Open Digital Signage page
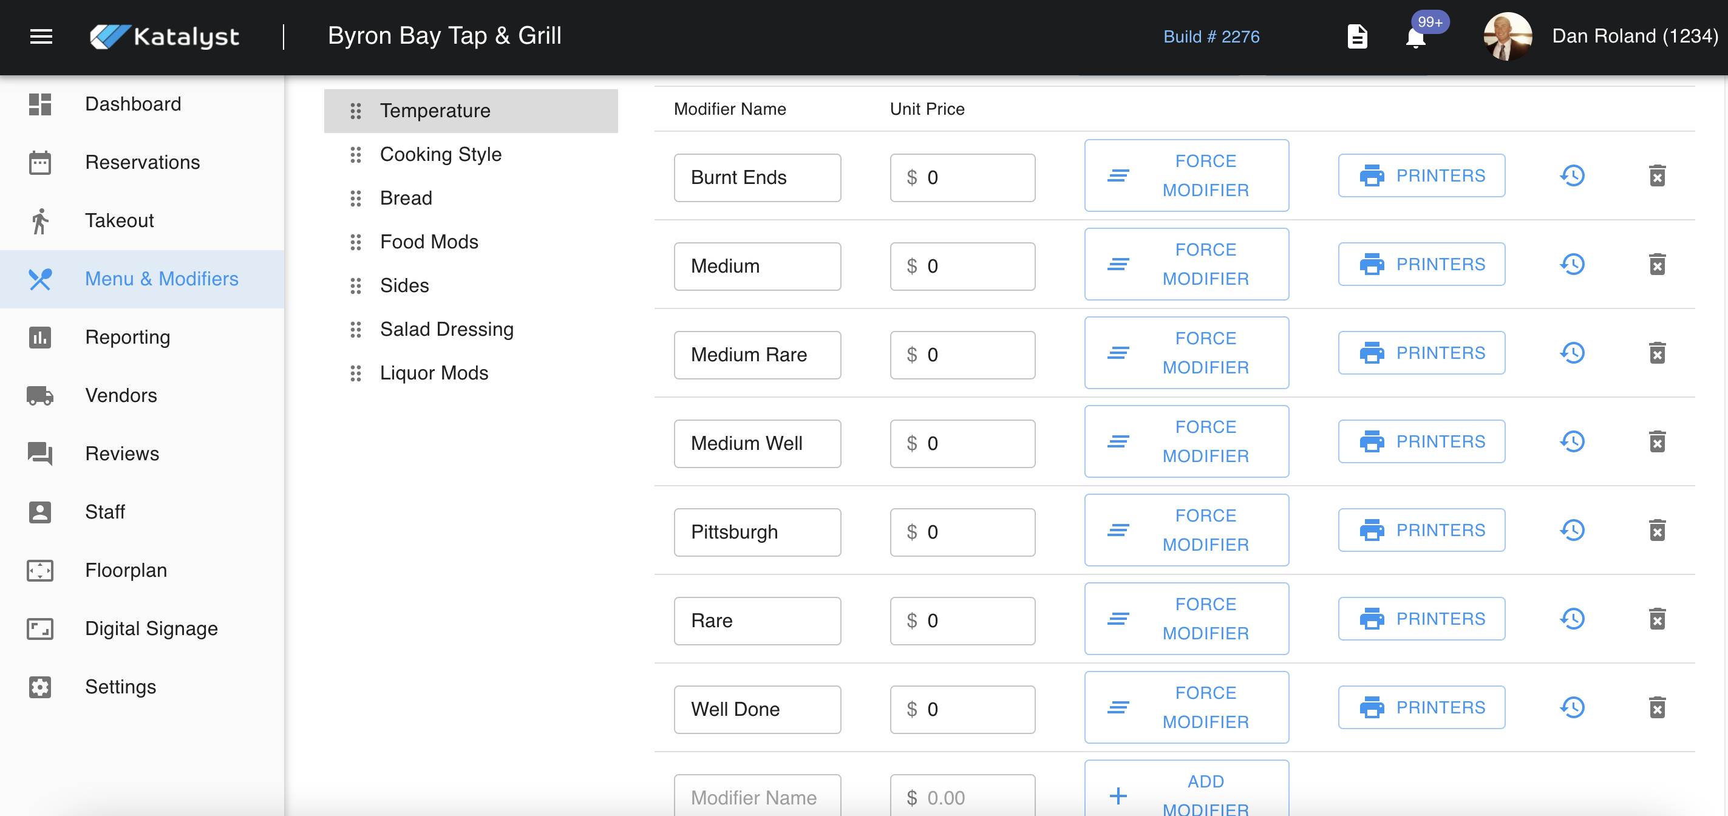 pos(151,628)
